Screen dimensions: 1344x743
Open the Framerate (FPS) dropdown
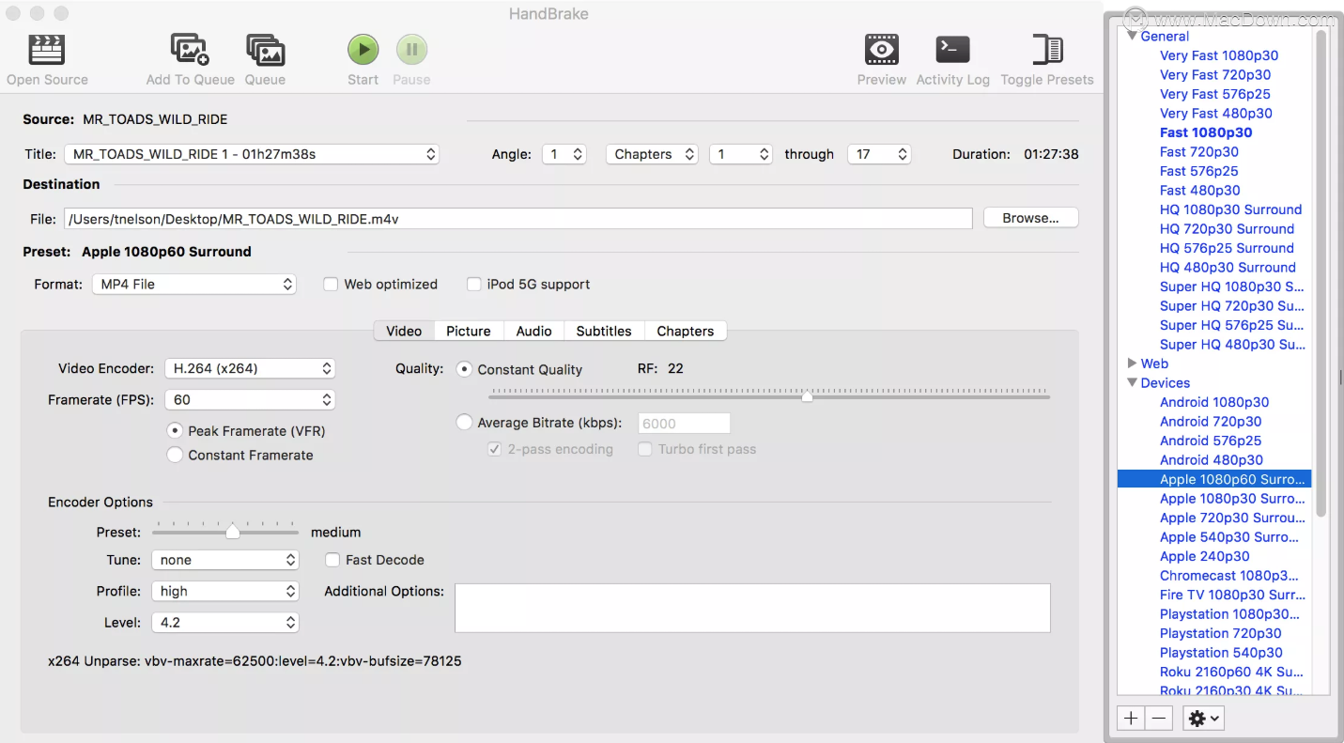pyautogui.click(x=250, y=400)
